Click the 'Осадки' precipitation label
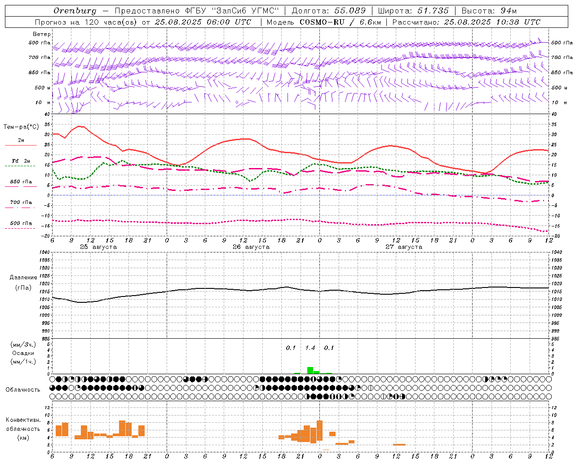This screenshot has width=575, height=460. 23,353
